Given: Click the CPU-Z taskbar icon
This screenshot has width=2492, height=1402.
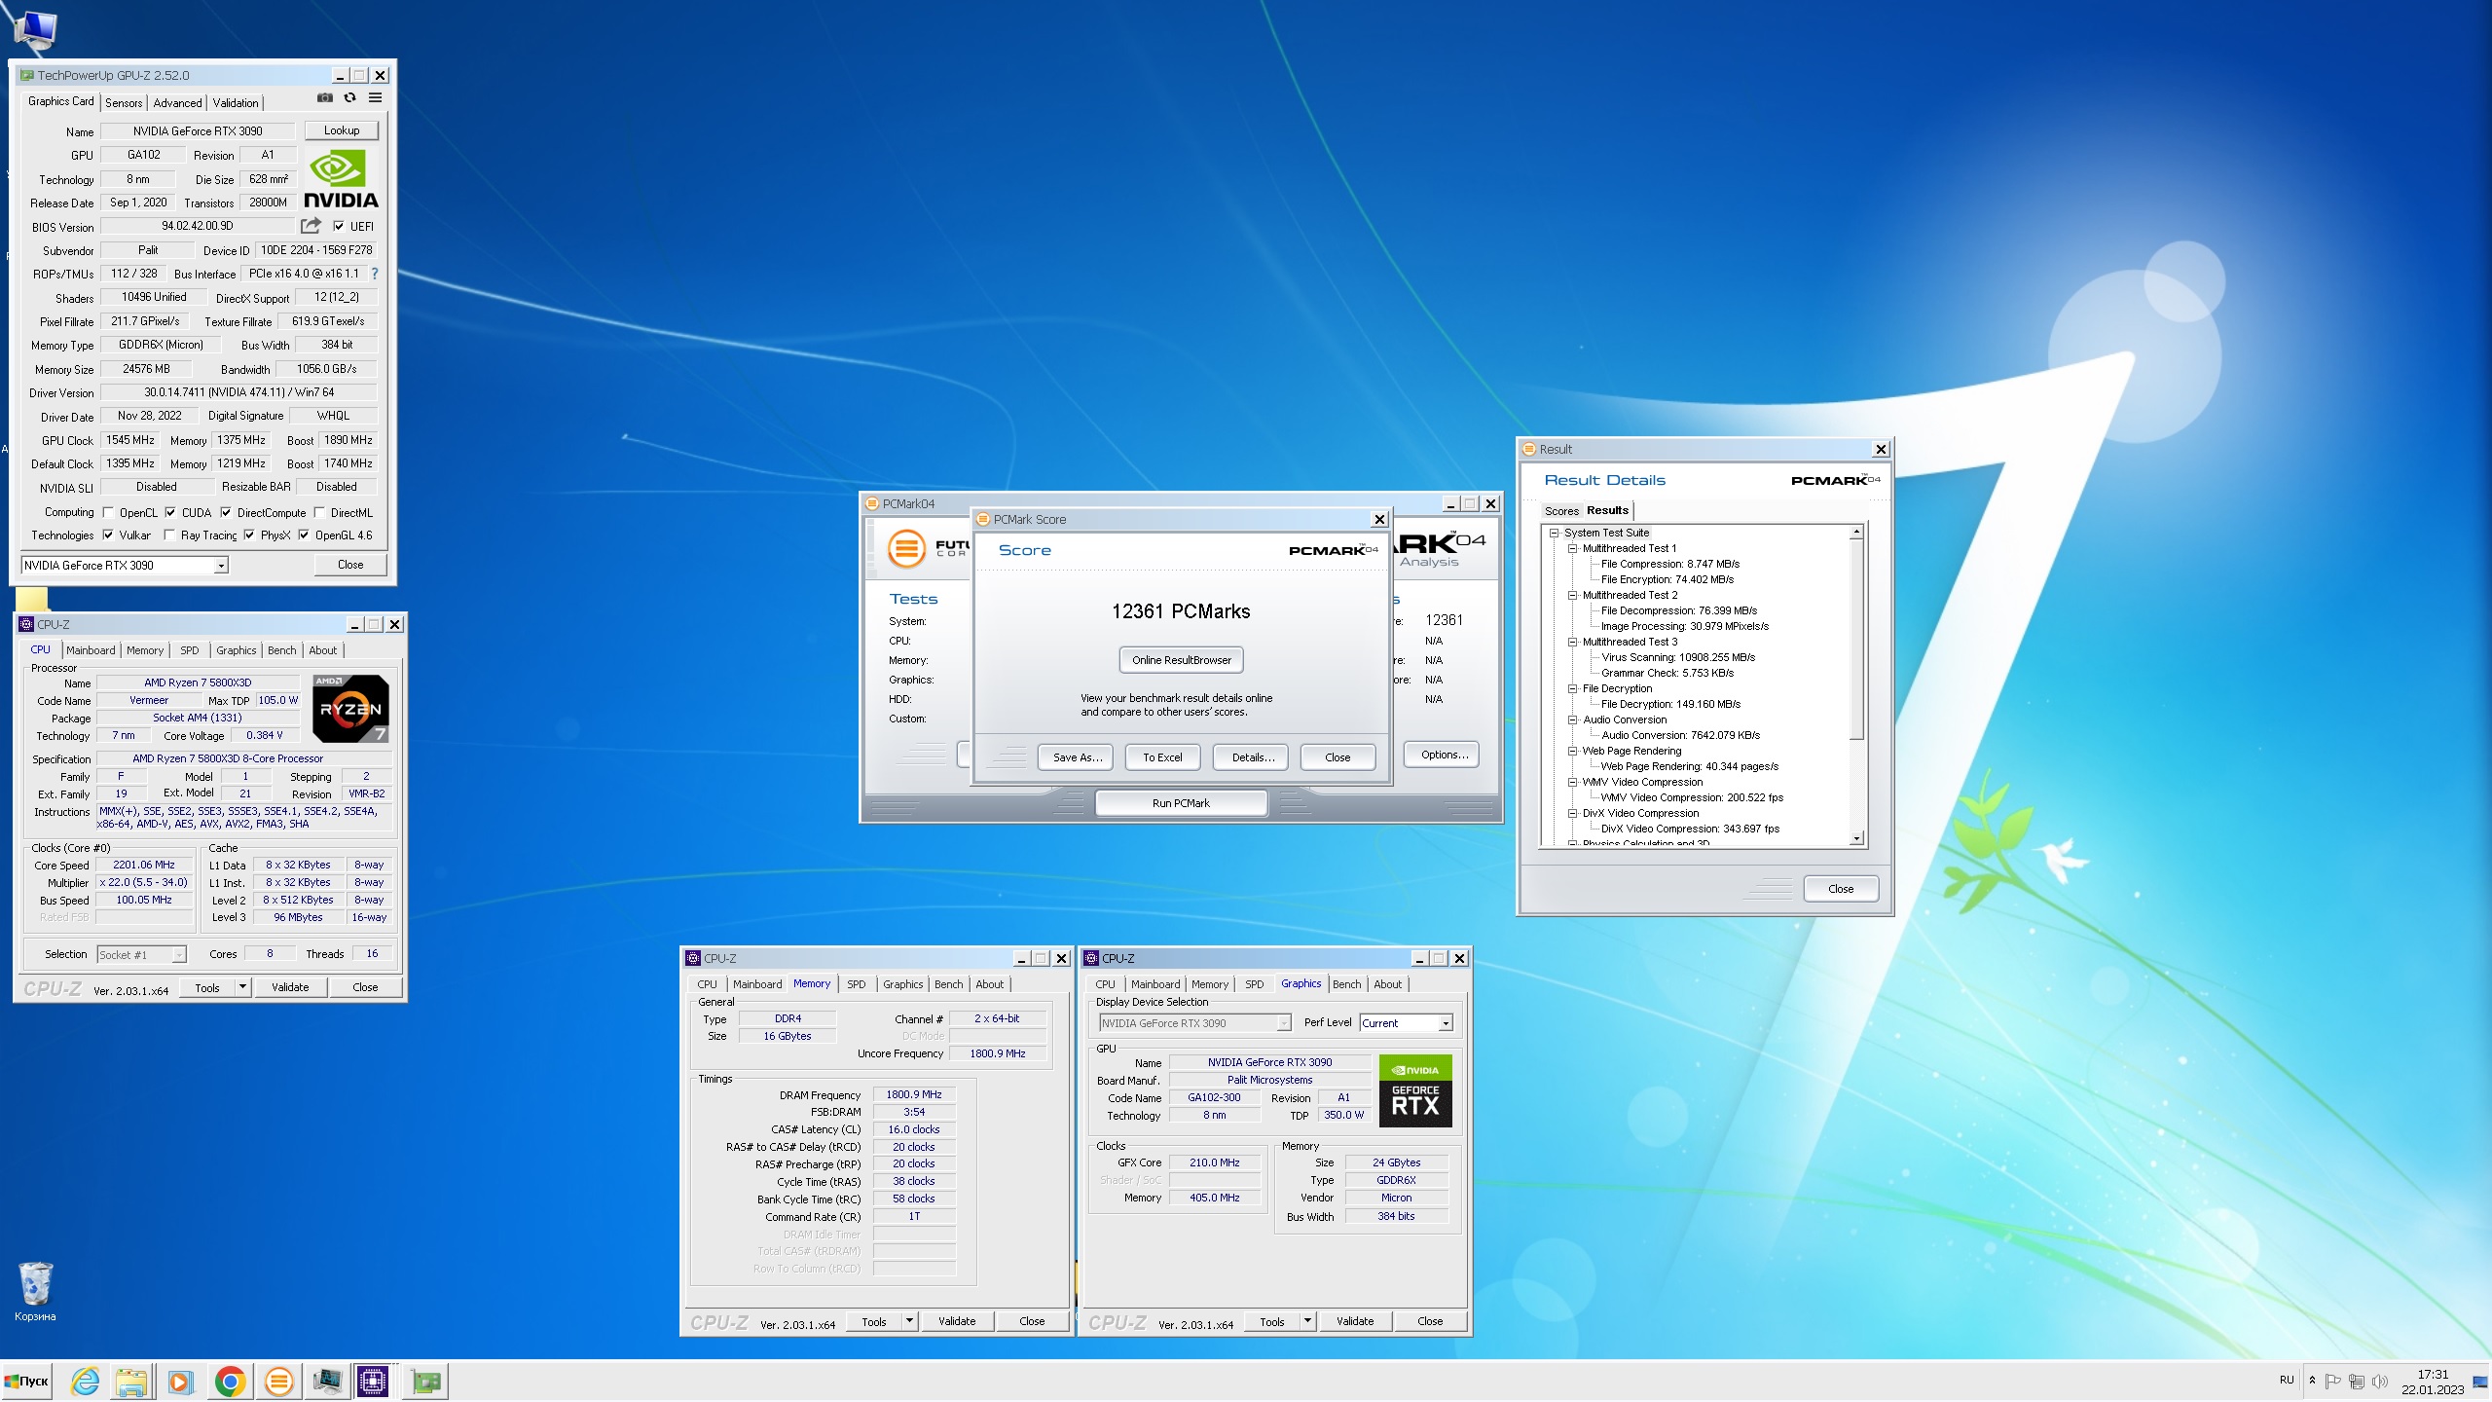Looking at the screenshot, I should [373, 1381].
